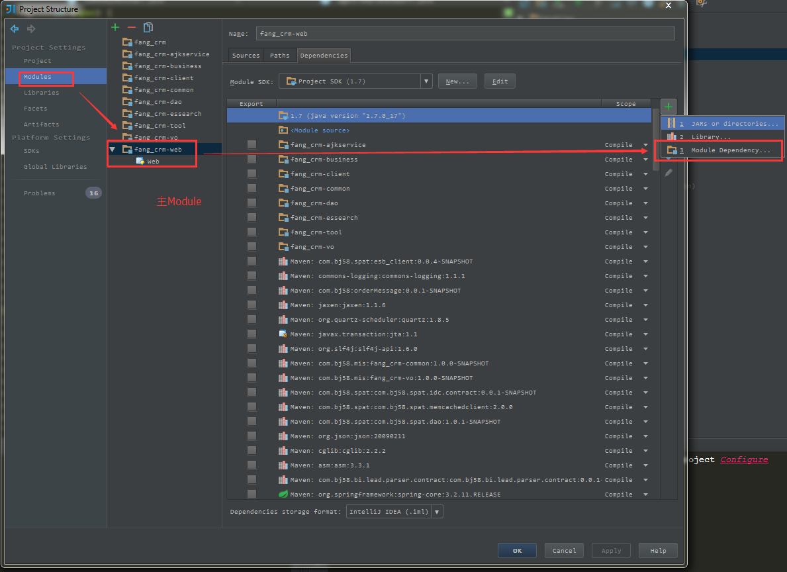Open scope dropdown for fang_crm-dao
Screen dimensions: 787x572
(x=645, y=203)
